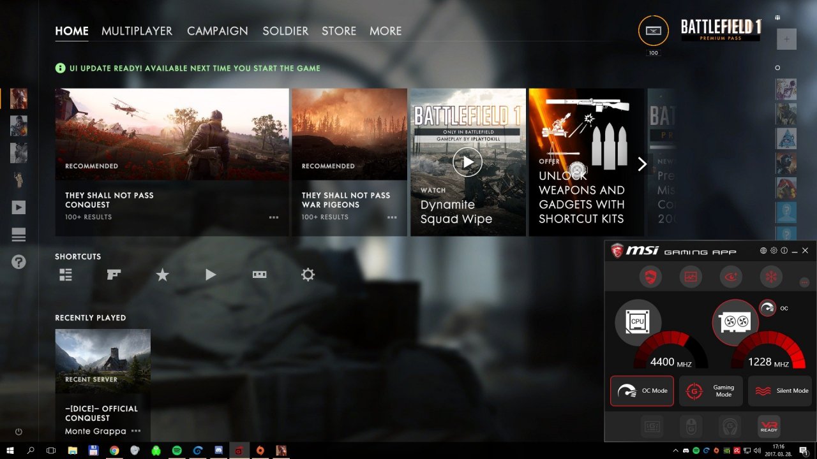
Task: Open options dots on War Pigeons card
Action: [392, 217]
